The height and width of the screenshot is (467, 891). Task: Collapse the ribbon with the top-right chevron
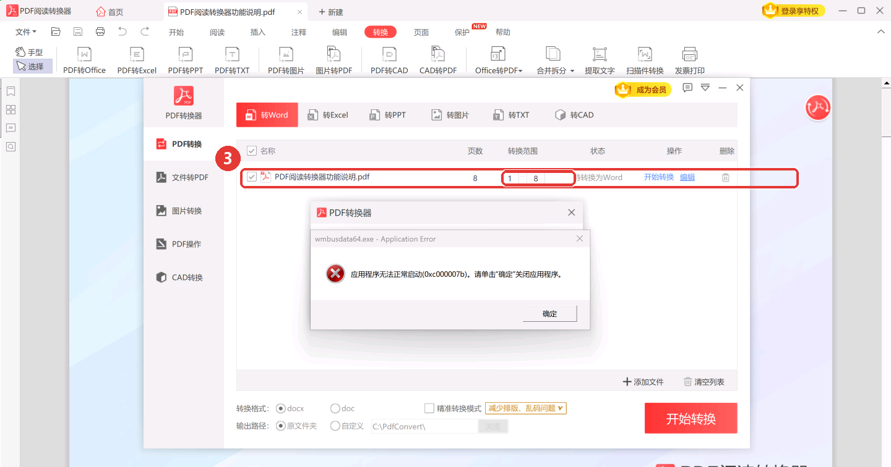(882, 32)
